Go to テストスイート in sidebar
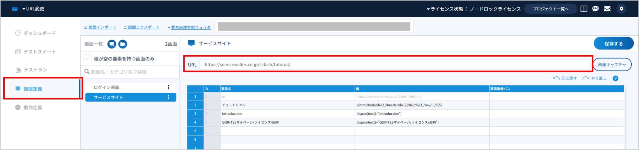639x150 pixels. click(39, 52)
